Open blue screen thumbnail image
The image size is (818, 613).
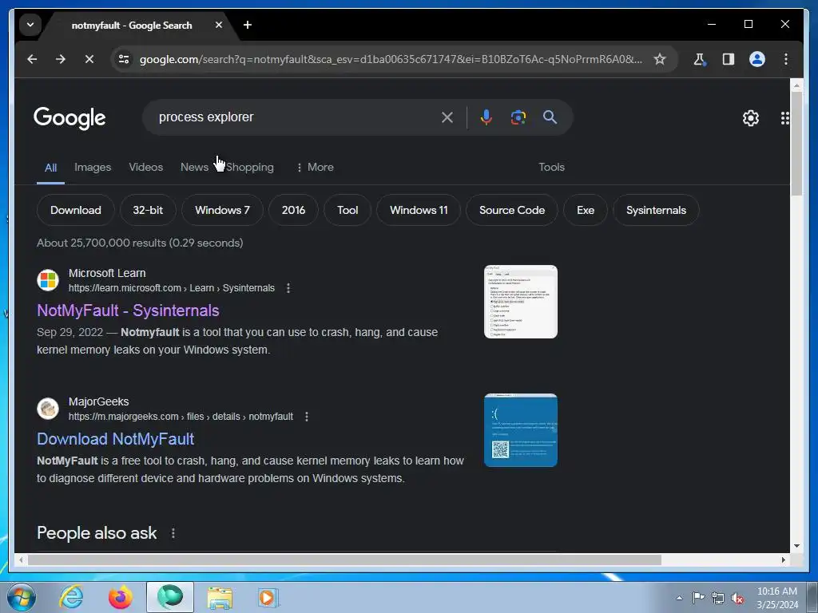pos(521,430)
